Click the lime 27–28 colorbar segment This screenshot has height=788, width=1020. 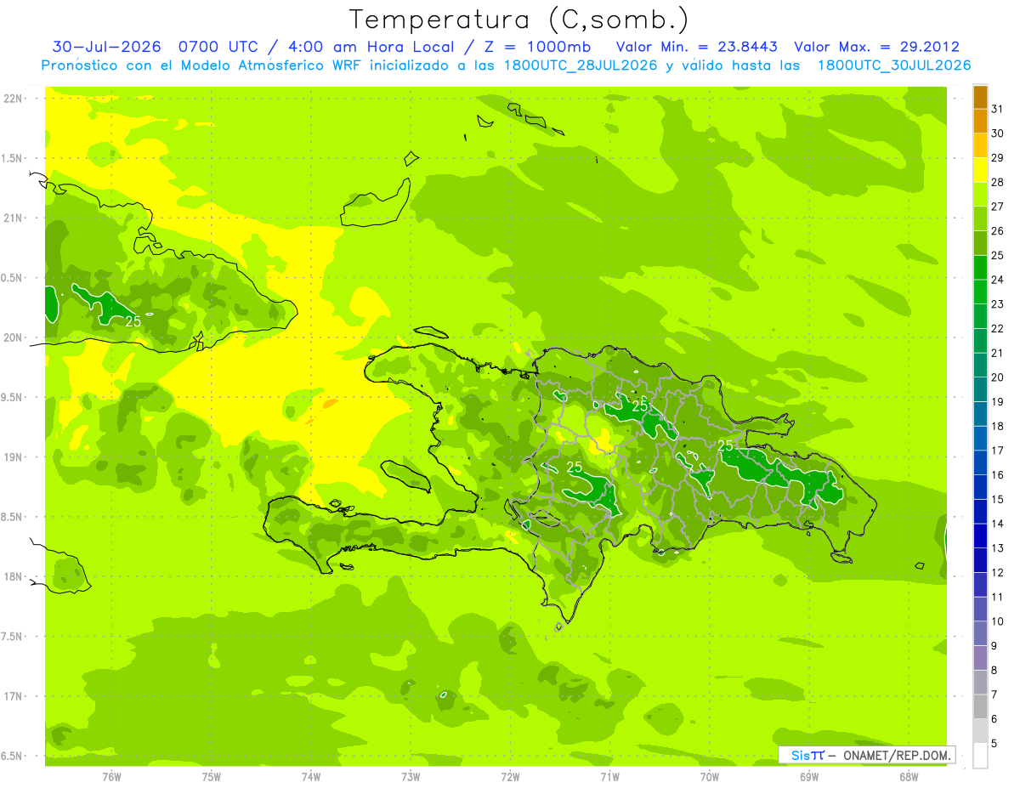[x=980, y=195]
